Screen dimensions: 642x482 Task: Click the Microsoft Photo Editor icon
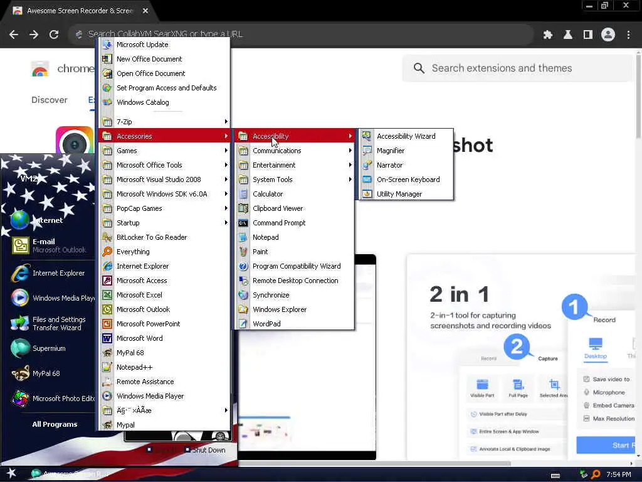20,398
